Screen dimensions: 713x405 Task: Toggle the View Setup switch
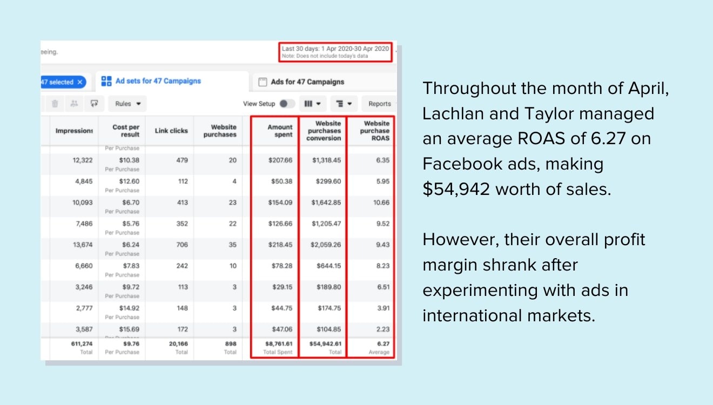[287, 104]
